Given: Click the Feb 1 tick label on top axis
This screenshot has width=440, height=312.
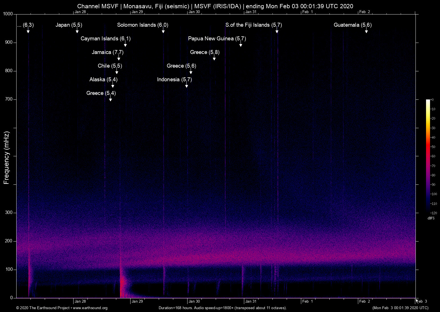Looking at the screenshot, I should point(307,12).
